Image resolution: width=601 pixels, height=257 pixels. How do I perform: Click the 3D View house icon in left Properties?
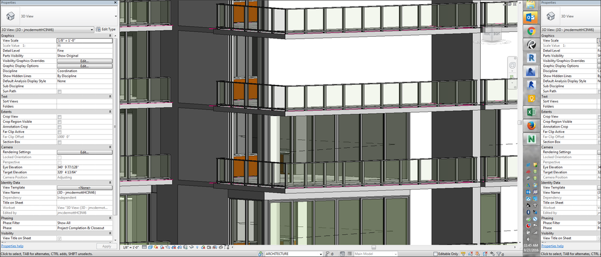(x=11, y=16)
